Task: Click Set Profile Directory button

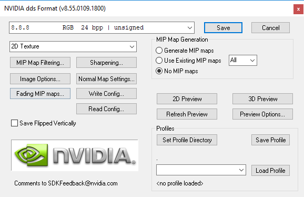Action: click(187, 140)
